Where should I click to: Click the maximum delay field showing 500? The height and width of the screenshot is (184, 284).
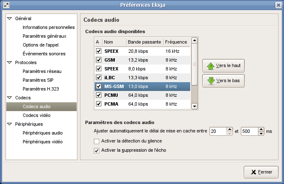coord(249,131)
